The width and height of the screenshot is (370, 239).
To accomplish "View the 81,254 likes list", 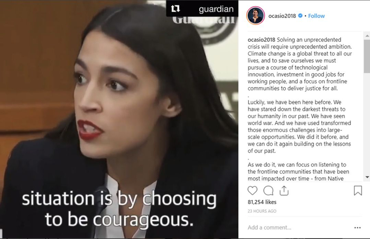I will click(262, 202).
